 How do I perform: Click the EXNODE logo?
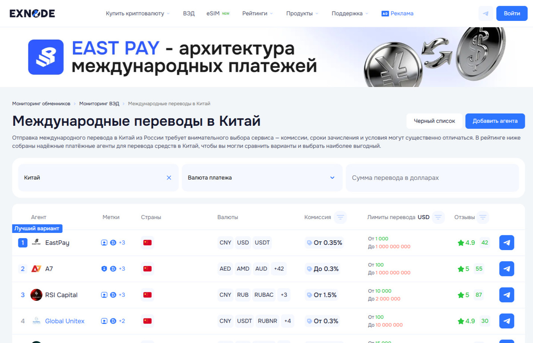32,13
